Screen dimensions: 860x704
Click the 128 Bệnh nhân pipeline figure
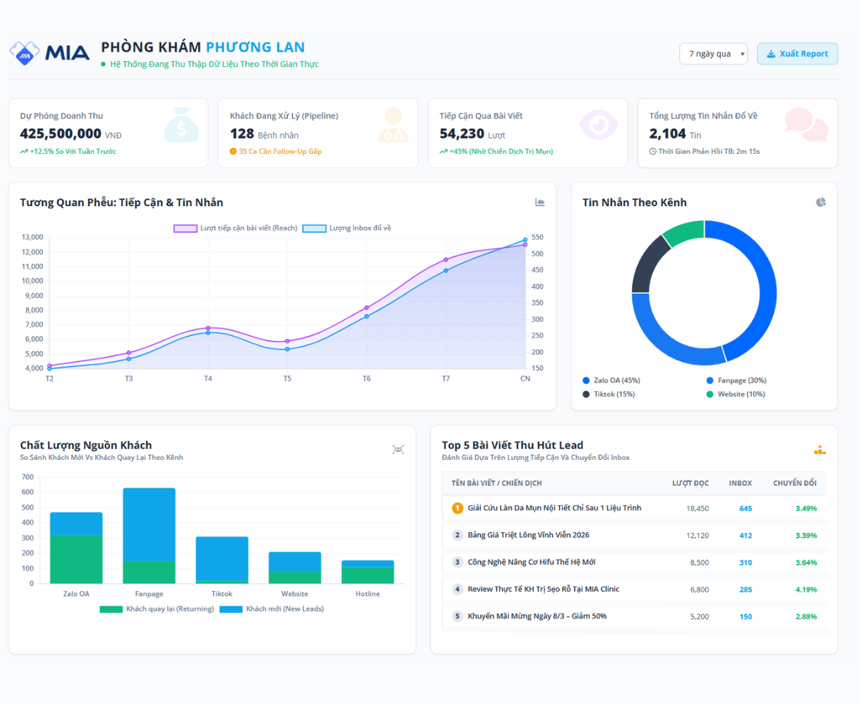(264, 134)
